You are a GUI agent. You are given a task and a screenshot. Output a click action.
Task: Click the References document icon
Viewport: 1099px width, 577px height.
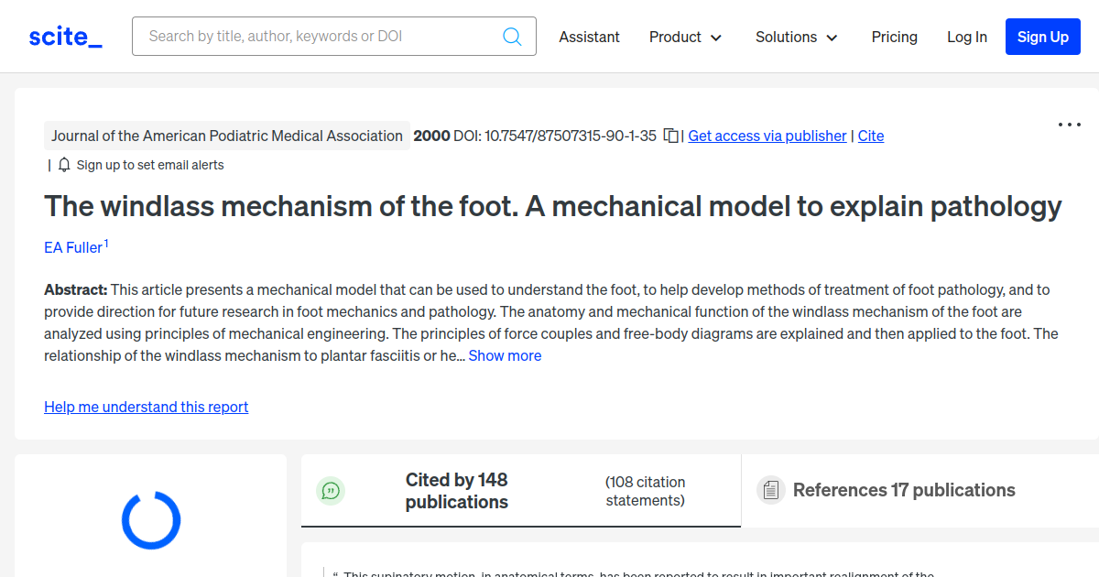coord(772,490)
